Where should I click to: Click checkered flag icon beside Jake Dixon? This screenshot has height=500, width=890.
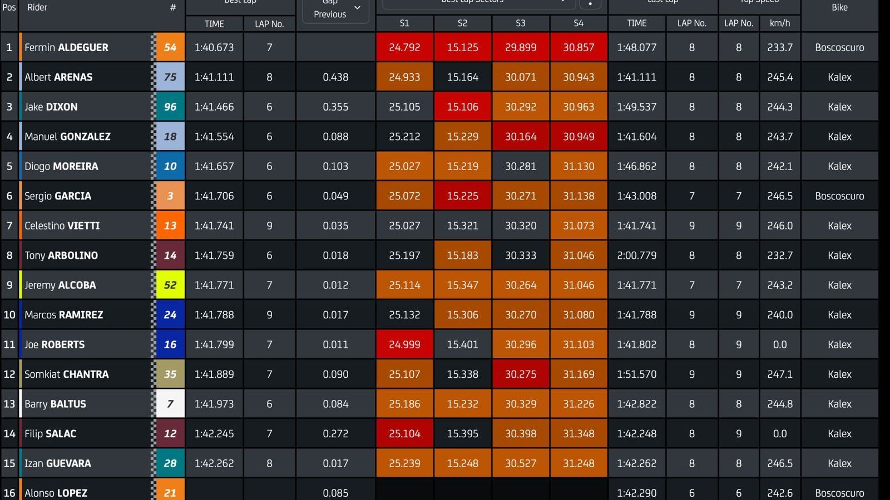pyautogui.click(x=153, y=107)
